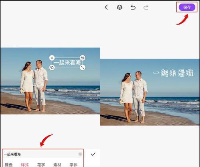Select the 样式 style tab
This screenshot has height=167, width=200.
(x=25, y=165)
